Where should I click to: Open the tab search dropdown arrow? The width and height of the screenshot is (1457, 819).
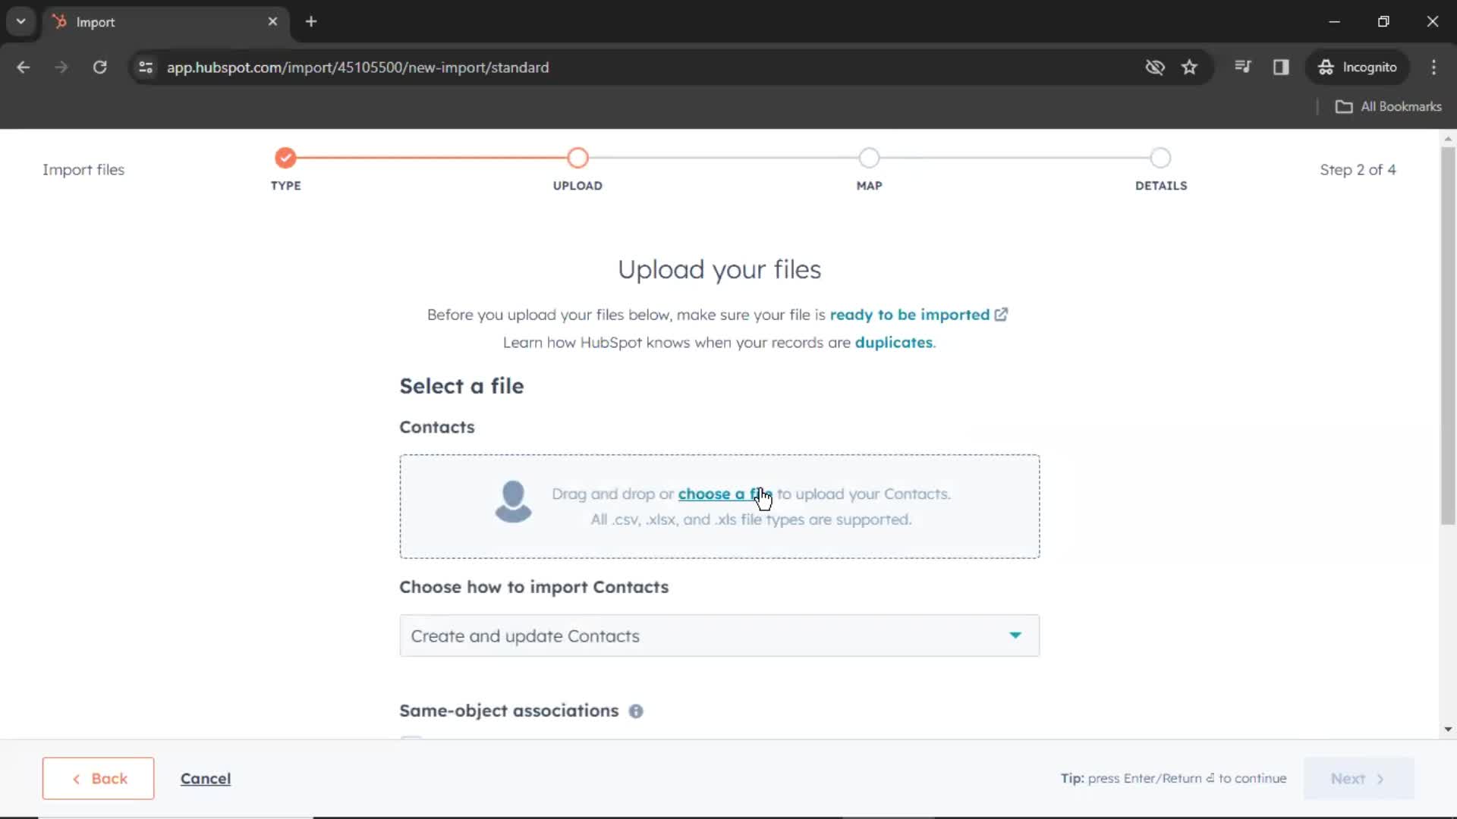[21, 21]
